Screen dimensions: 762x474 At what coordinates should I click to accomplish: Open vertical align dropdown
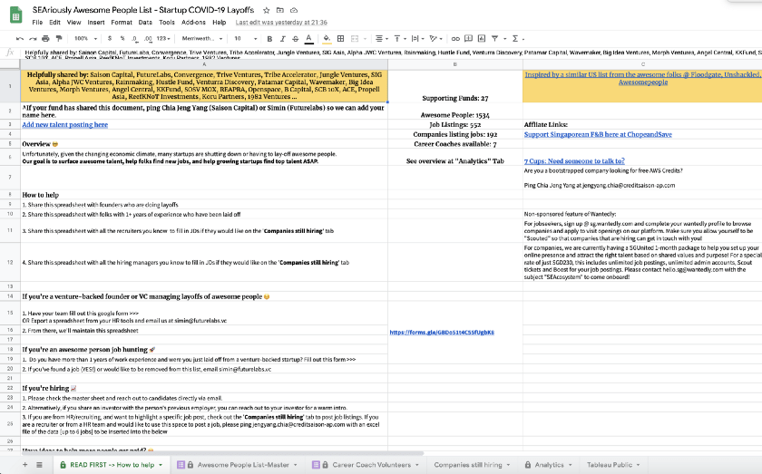(399, 38)
